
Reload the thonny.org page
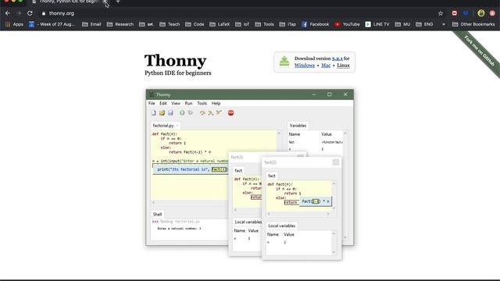[x=30, y=13]
